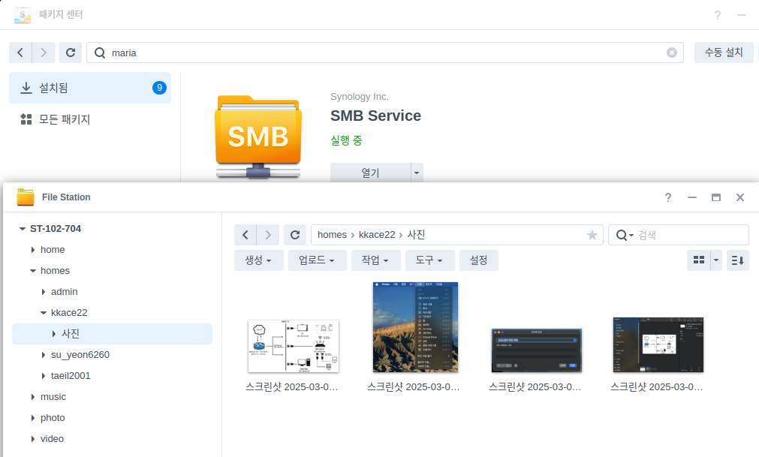
Task: Open File Station help
Action: point(668,197)
